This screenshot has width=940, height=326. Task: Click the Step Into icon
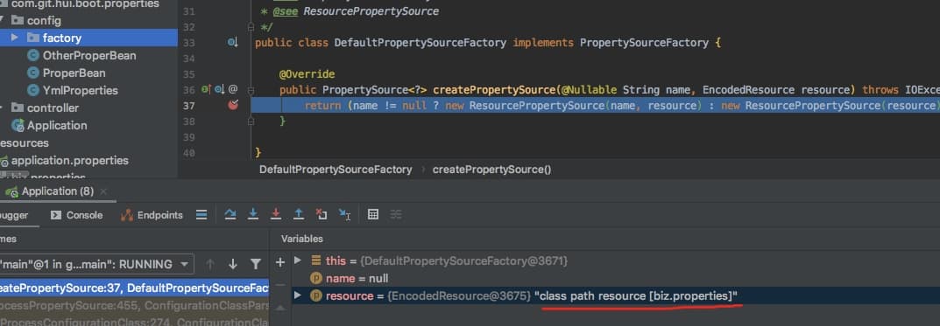coord(253,215)
